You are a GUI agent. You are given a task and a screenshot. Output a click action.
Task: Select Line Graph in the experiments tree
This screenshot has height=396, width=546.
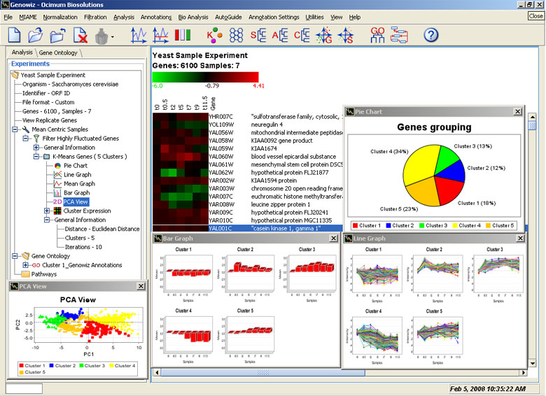coord(77,175)
